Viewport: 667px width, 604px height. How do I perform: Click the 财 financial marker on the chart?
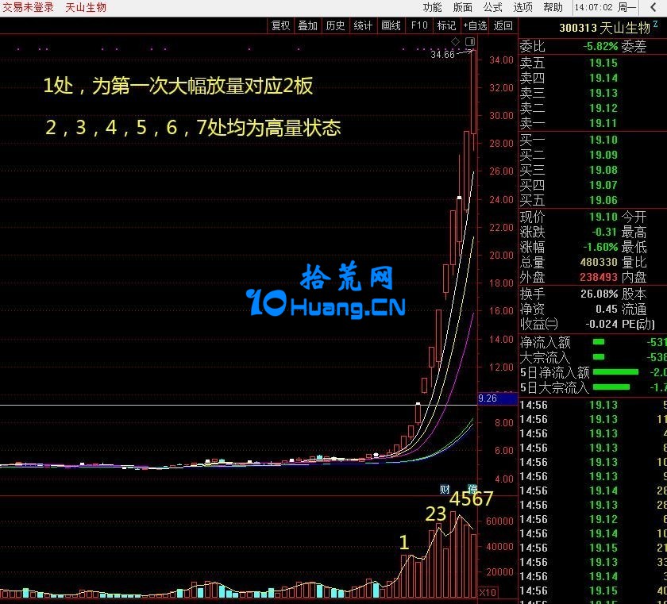[445, 489]
